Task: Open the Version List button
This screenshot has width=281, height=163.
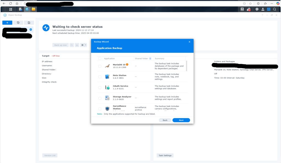Action: (50, 156)
